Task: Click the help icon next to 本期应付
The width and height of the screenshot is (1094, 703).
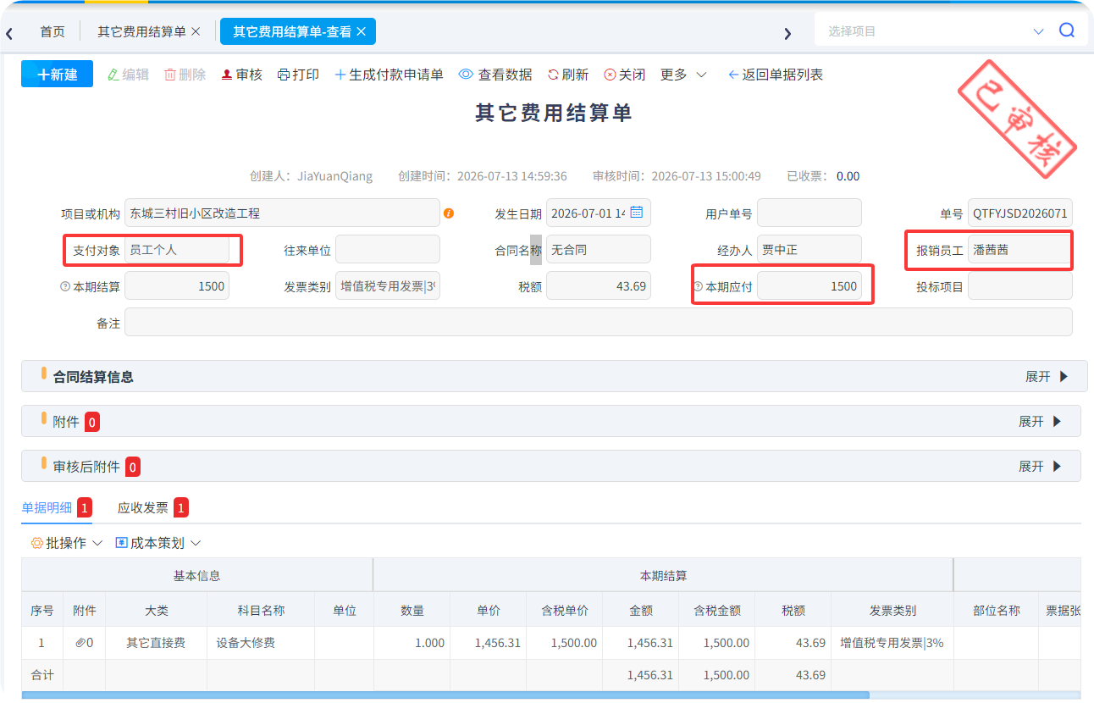Action: tap(698, 286)
